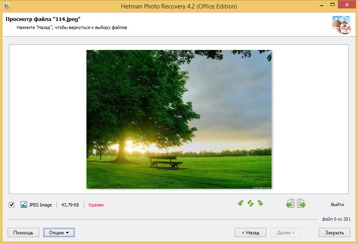358x244 pixels.
Task: Maximize the Hetman Photo Recovery window
Action: 333,4
